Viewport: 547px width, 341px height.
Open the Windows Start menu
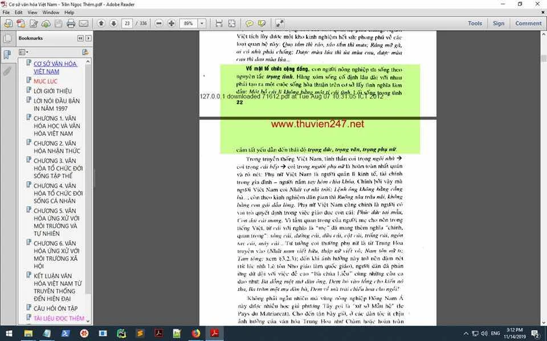click(9, 334)
